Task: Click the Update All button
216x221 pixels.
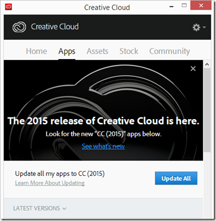Action: (176, 178)
